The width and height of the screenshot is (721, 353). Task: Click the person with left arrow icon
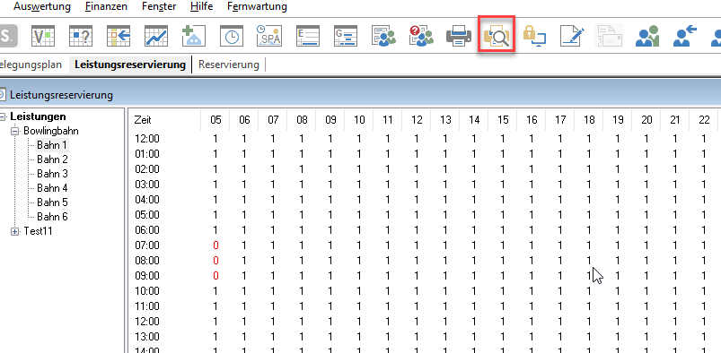(685, 36)
